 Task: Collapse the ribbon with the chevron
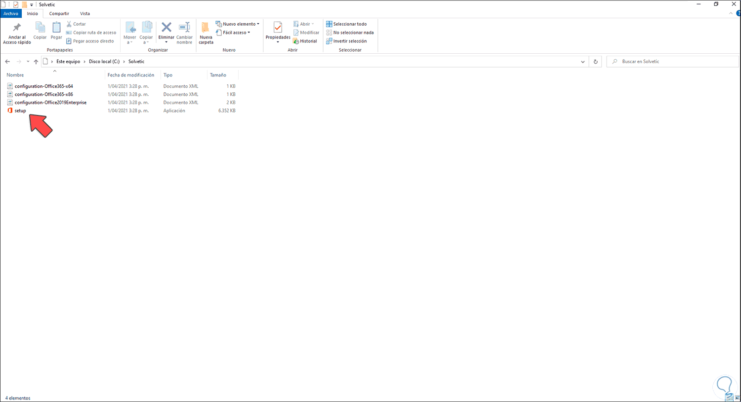point(731,13)
